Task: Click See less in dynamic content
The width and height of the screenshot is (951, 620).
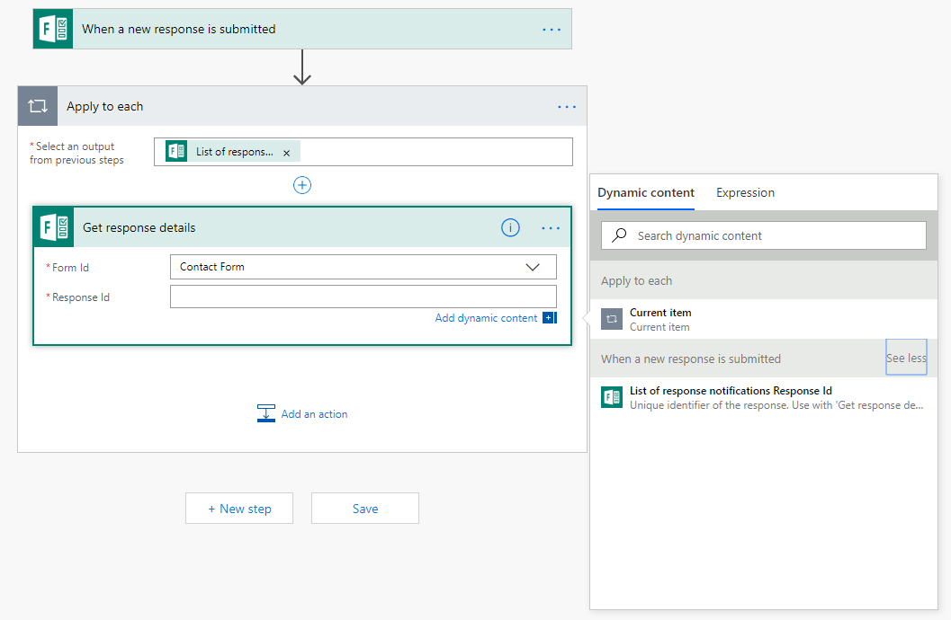Action: pyautogui.click(x=906, y=358)
